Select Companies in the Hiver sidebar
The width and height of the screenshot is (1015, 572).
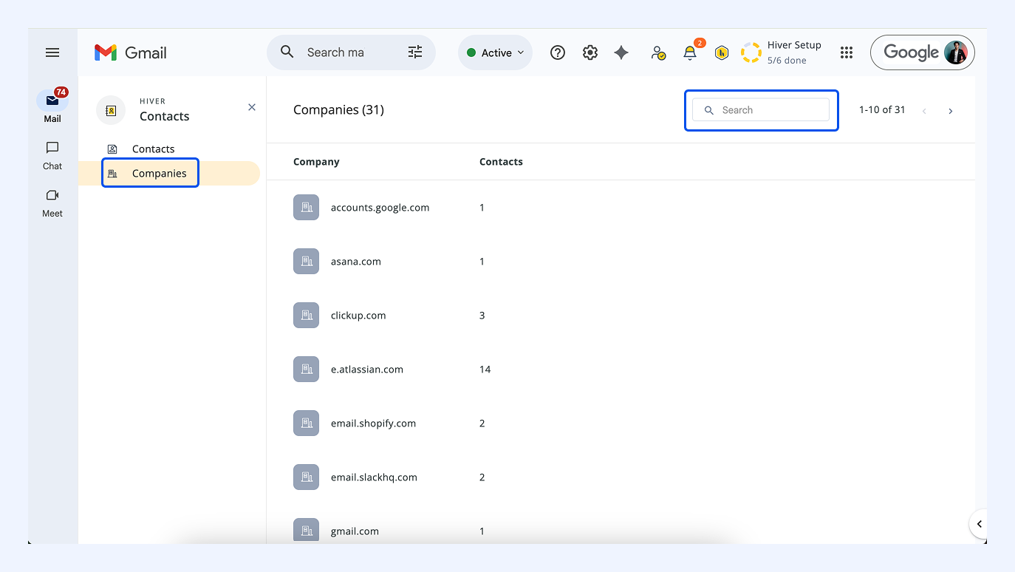tap(168, 174)
